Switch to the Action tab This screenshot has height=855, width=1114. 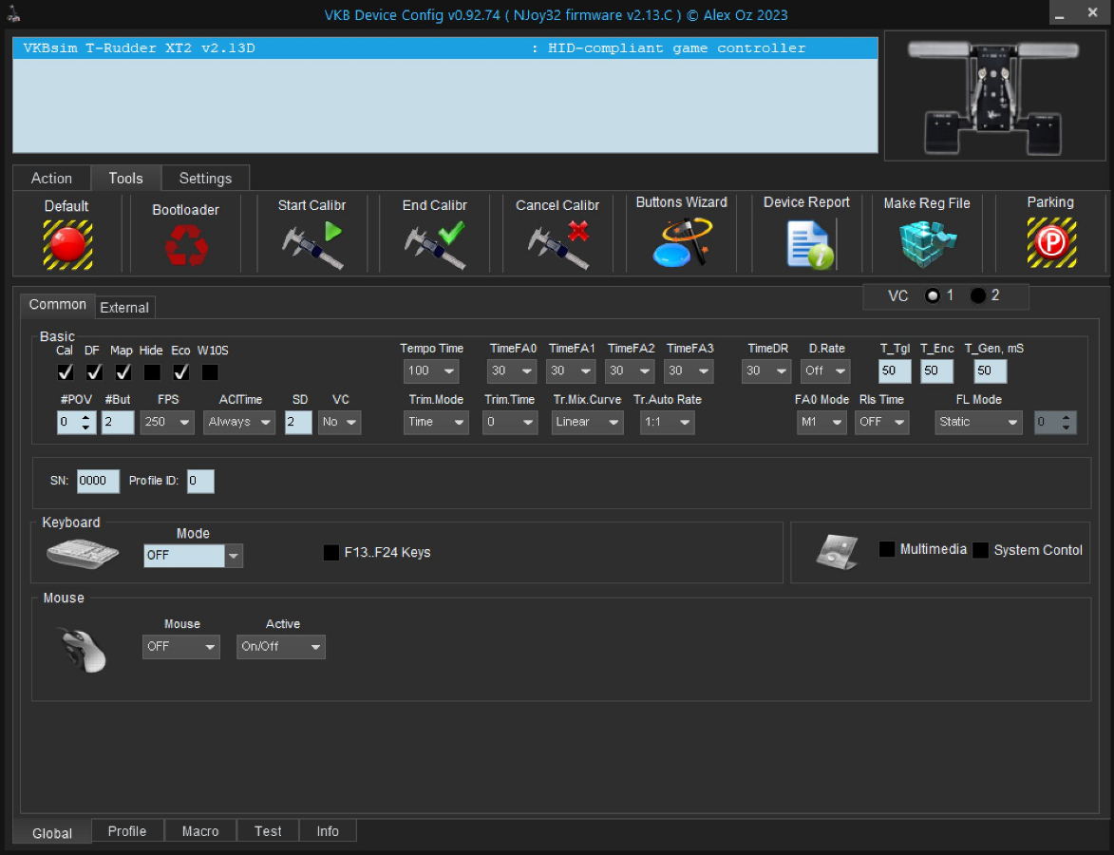51,179
